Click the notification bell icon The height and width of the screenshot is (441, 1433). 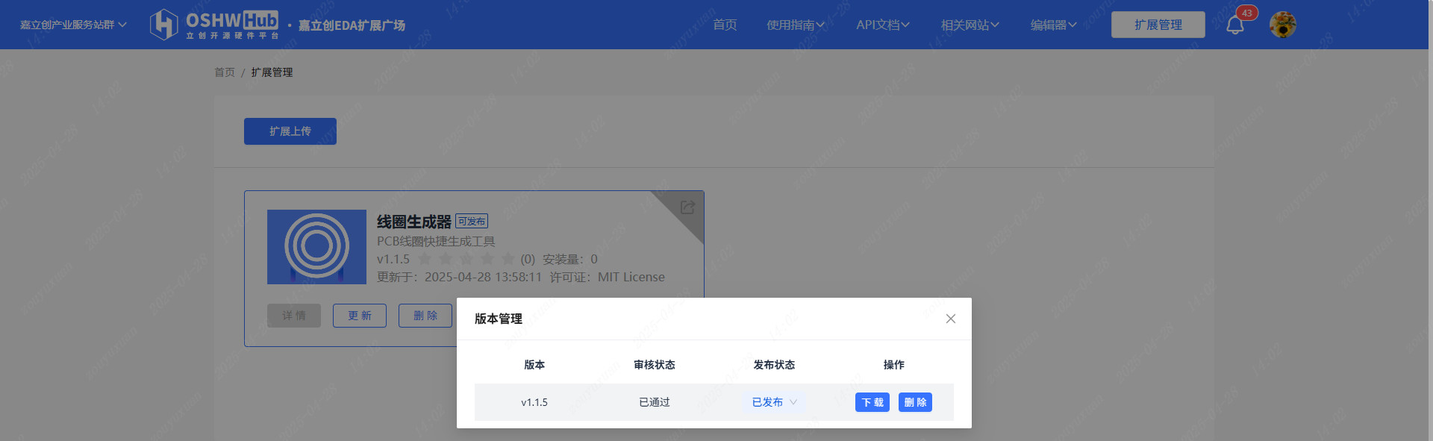coord(1234,25)
